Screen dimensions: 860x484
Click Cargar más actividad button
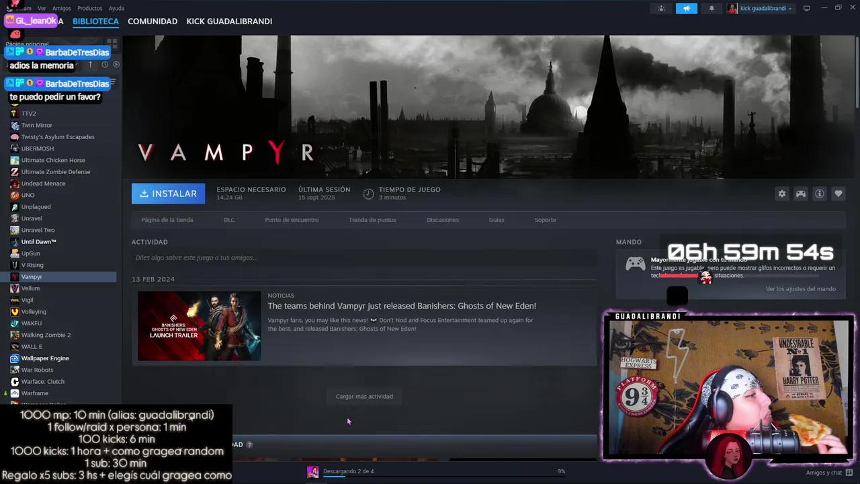[364, 397]
